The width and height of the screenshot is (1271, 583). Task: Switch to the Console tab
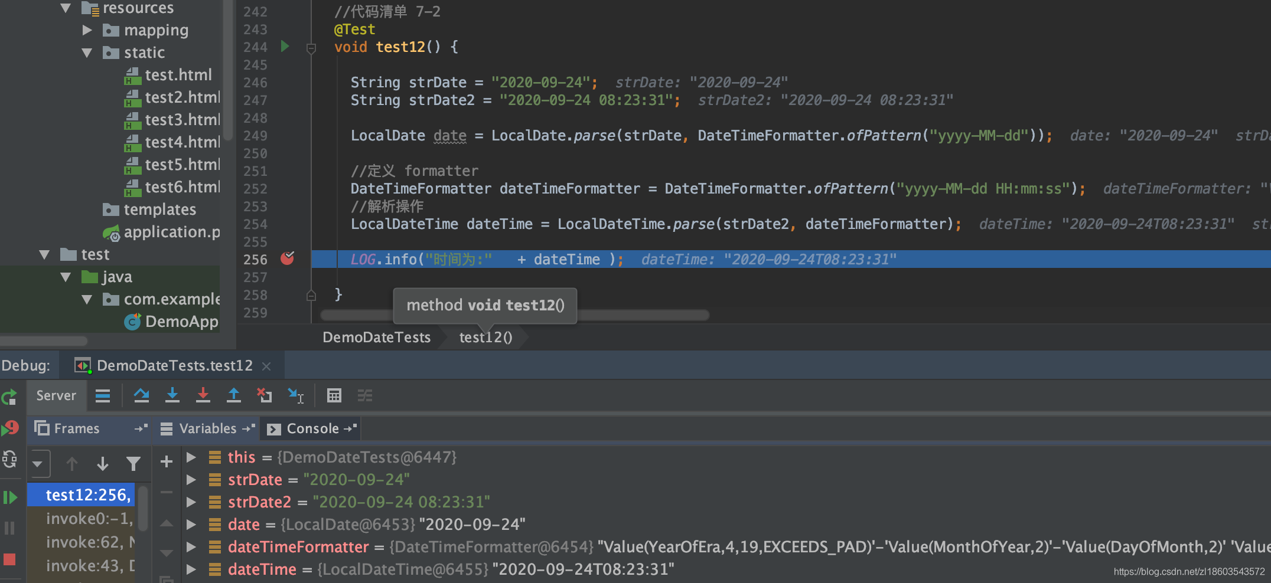pyautogui.click(x=312, y=428)
